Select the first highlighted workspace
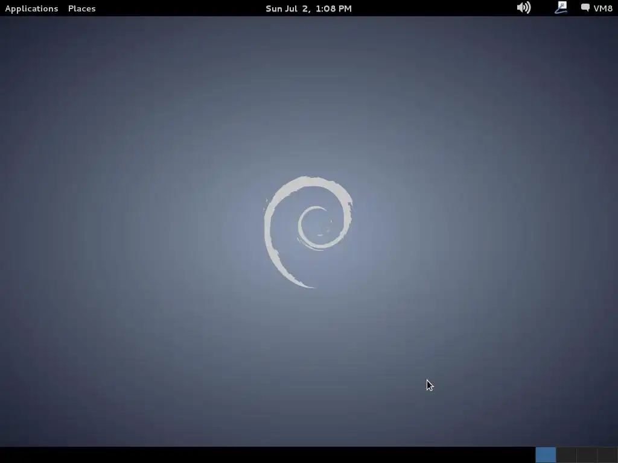Viewport: 618px width, 463px height. pyautogui.click(x=546, y=455)
